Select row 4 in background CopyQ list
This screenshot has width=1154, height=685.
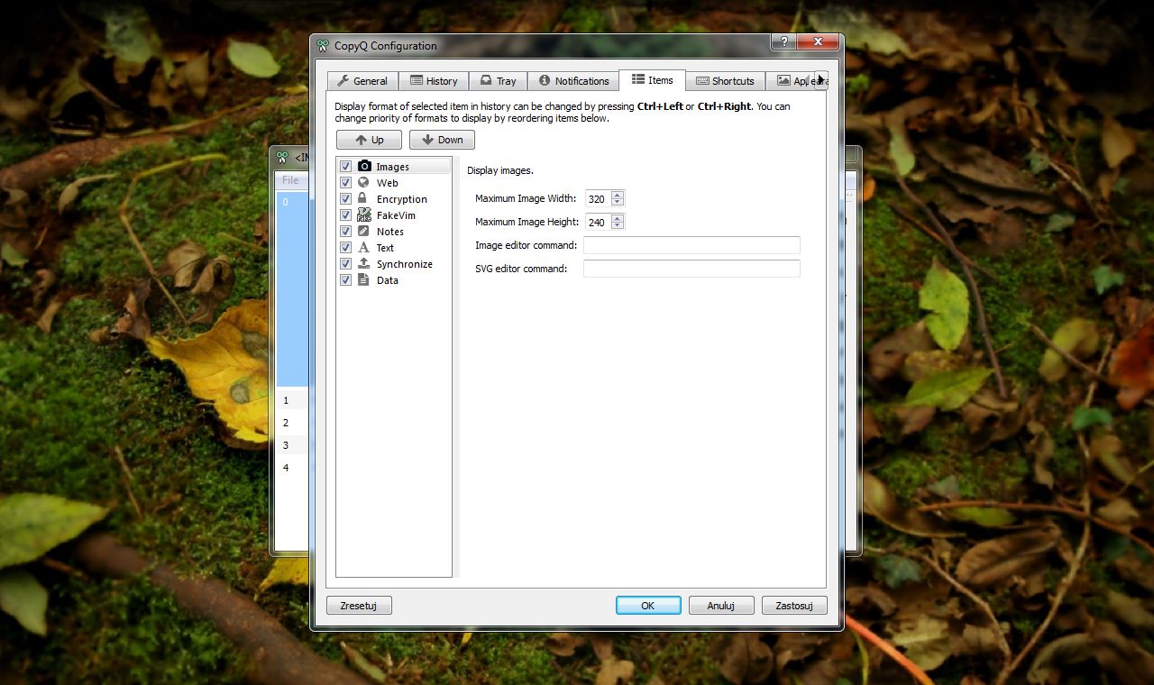pos(292,468)
